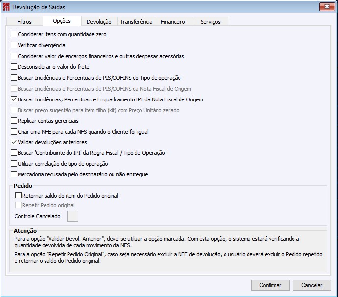The width and height of the screenshot is (338, 297).
Task: Select the Opções tab
Action: [x=62, y=21]
